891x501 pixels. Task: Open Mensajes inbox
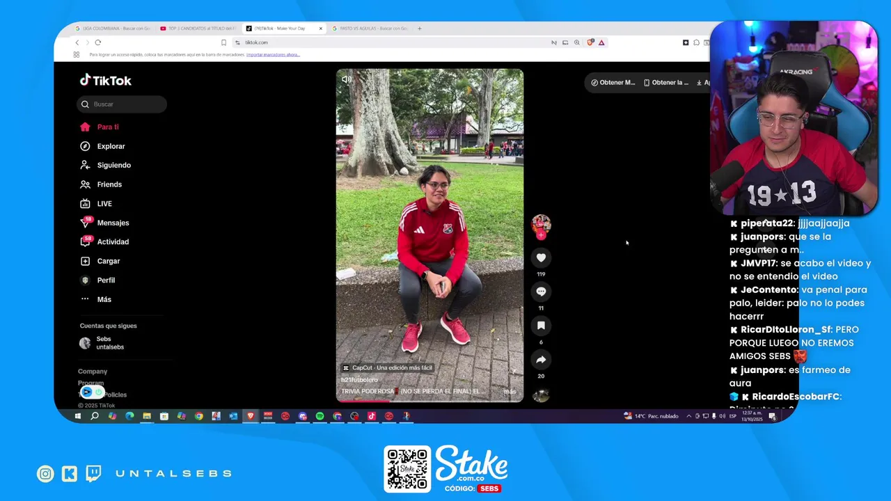(104, 223)
